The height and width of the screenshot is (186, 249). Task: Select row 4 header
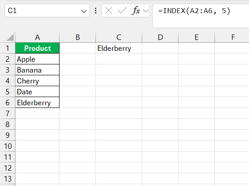7,81
